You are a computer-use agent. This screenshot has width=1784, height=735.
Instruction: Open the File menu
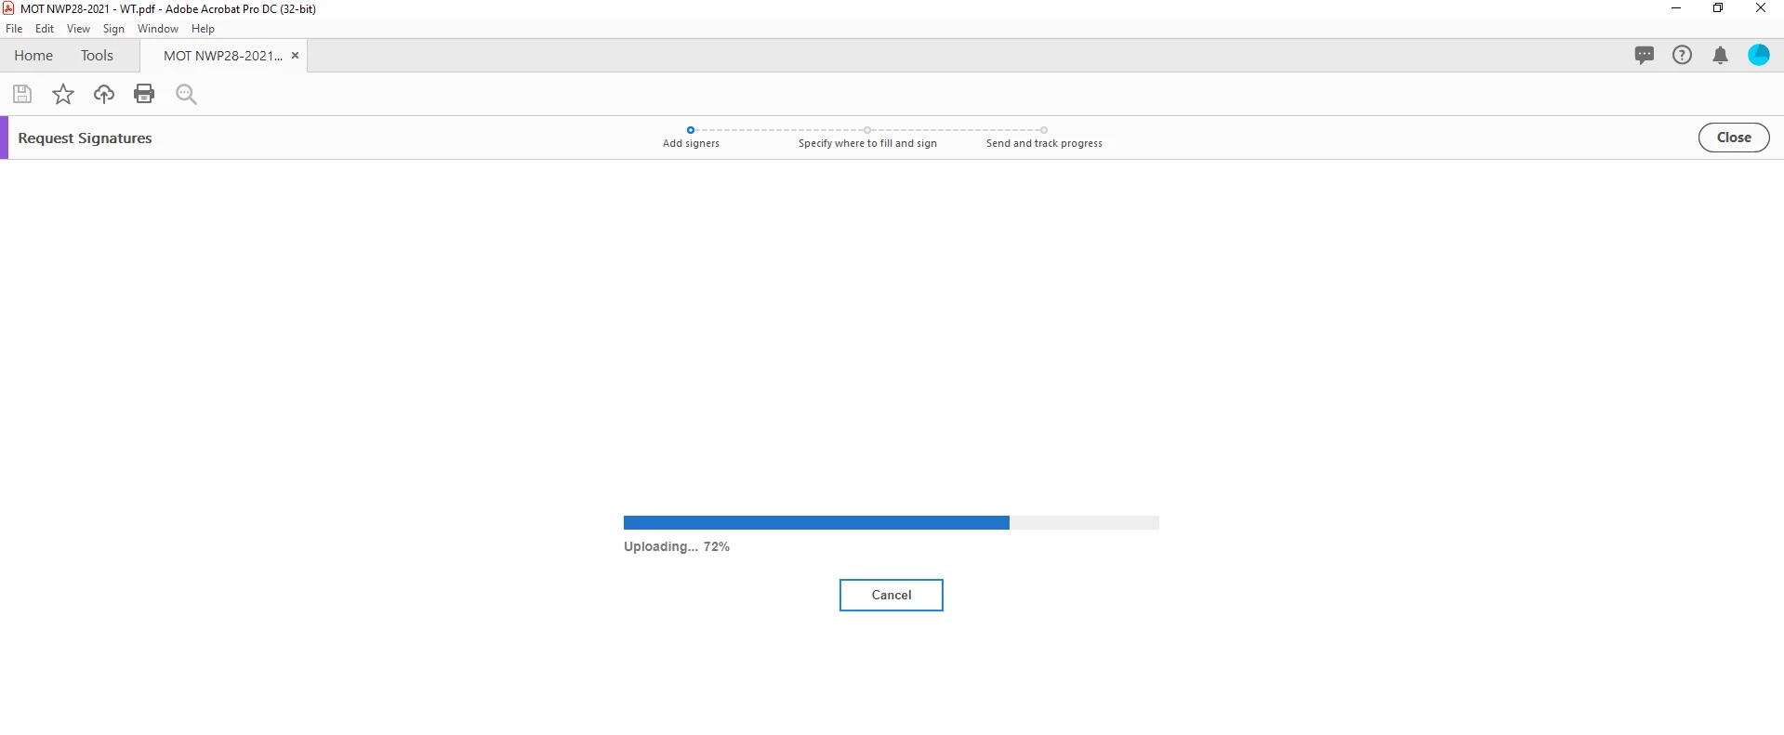point(14,29)
